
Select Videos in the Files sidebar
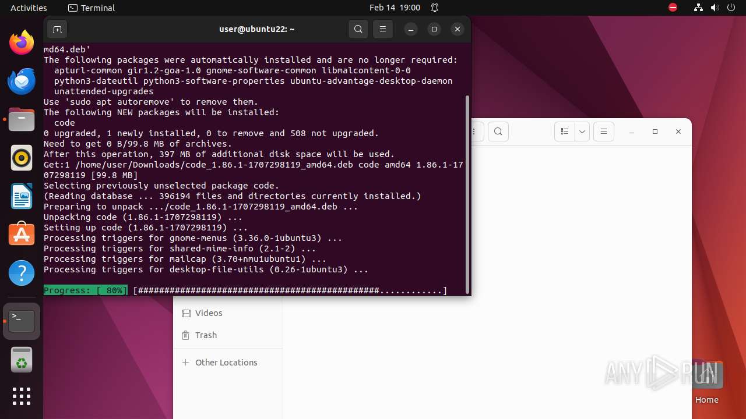coord(228,313)
